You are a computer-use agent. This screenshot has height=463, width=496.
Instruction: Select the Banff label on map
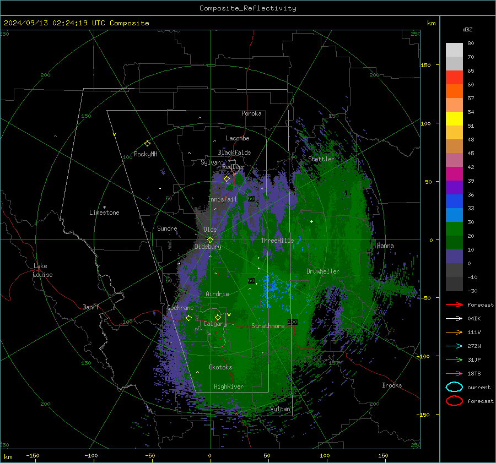point(91,307)
